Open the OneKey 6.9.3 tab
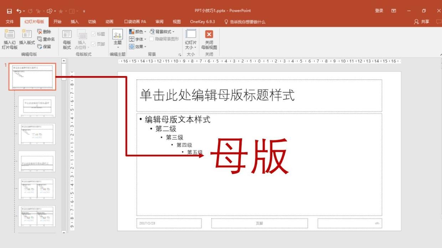The height and width of the screenshot is (248, 442). click(202, 22)
